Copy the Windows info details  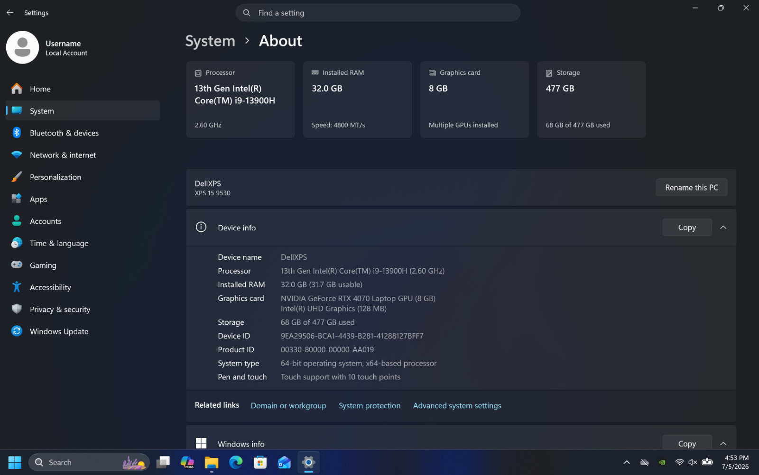pyautogui.click(x=687, y=443)
